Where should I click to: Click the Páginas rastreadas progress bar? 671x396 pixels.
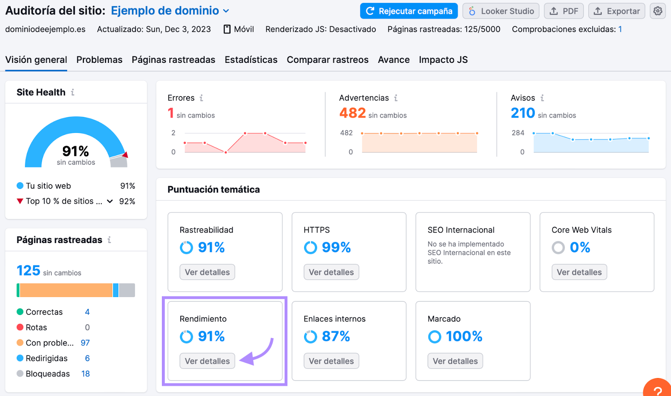pos(75,290)
